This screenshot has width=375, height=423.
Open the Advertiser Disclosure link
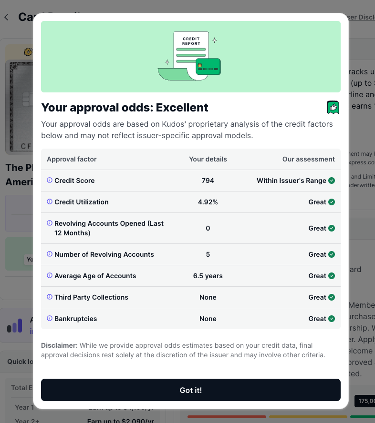point(361,17)
